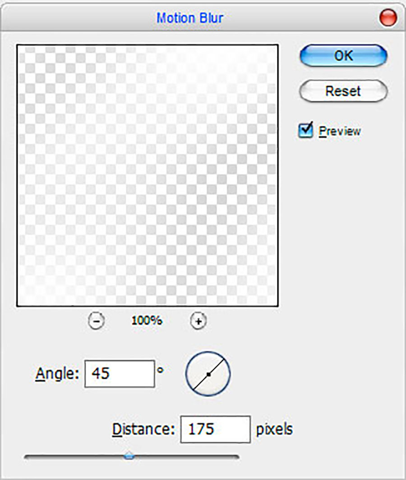Toggle the Preview checkbox

tap(306, 131)
